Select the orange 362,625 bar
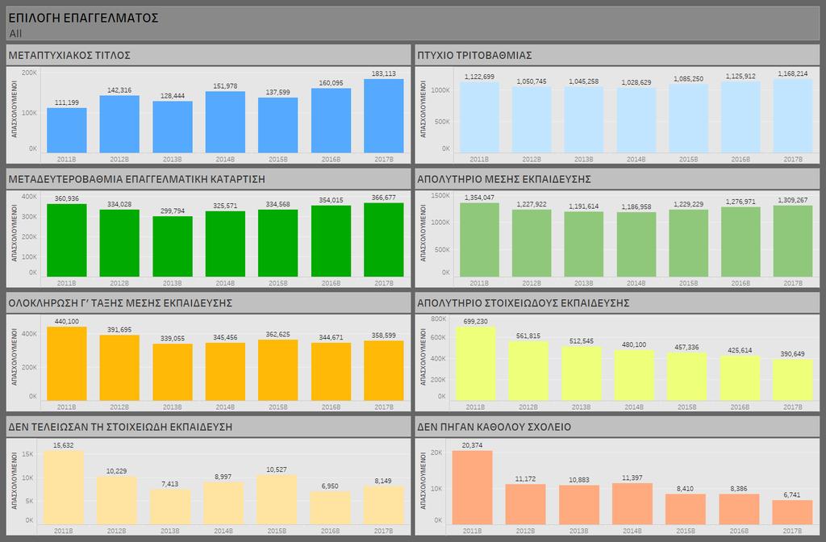 point(277,370)
